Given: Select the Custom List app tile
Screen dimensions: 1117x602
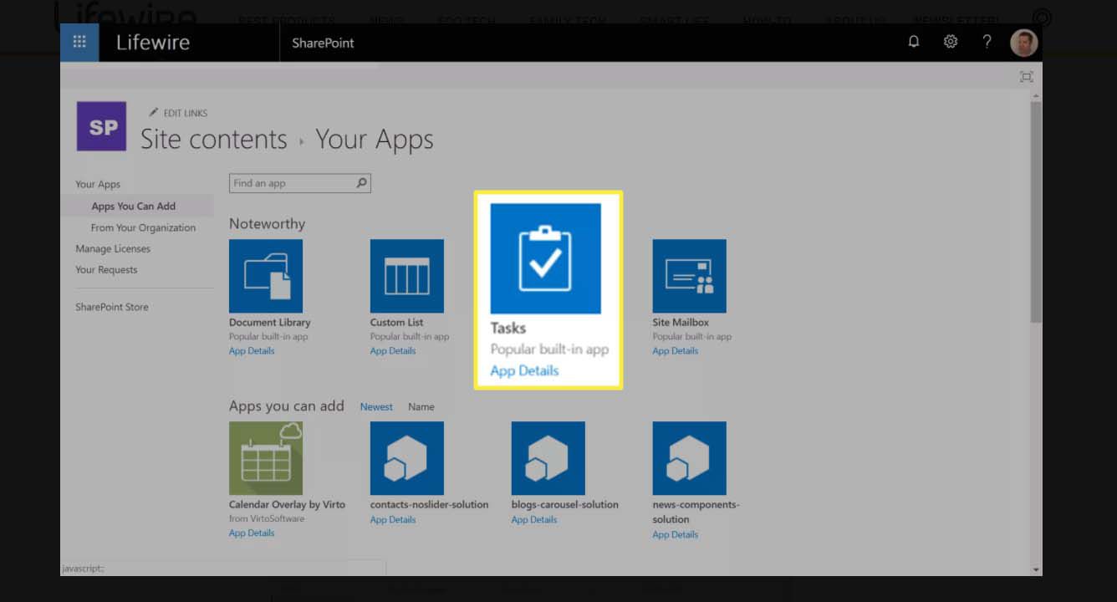Looking at the screenshot, I should 407,276.
